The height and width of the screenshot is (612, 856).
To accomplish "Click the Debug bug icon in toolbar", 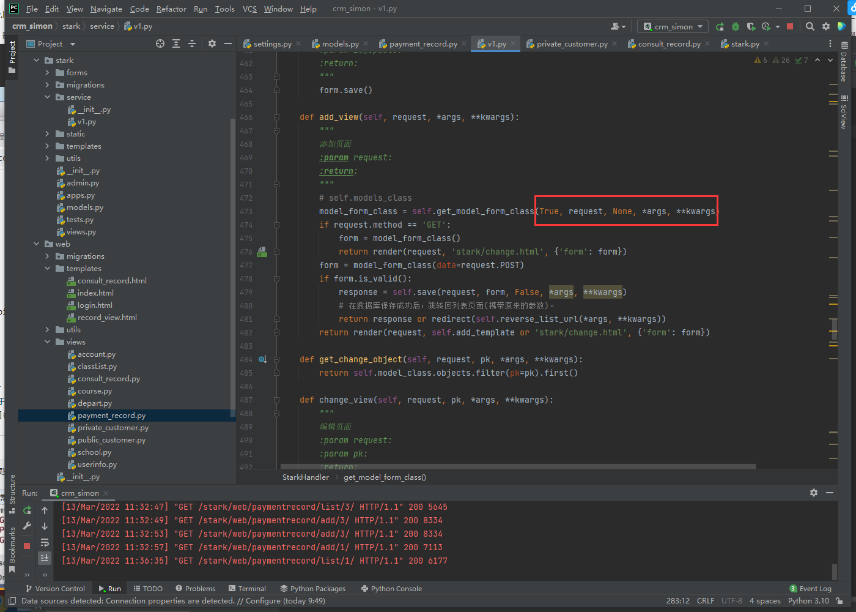I will pos(736,26).
